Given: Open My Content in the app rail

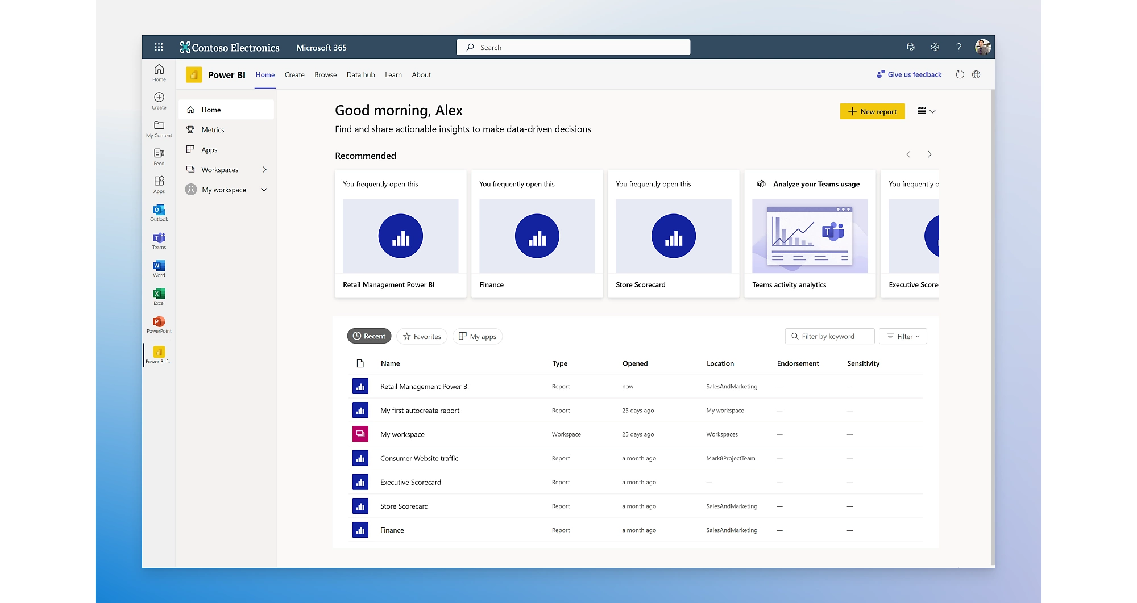Looking at the screenshot, I should point(159,128).
